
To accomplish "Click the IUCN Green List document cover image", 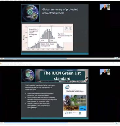I will (75, 100).
